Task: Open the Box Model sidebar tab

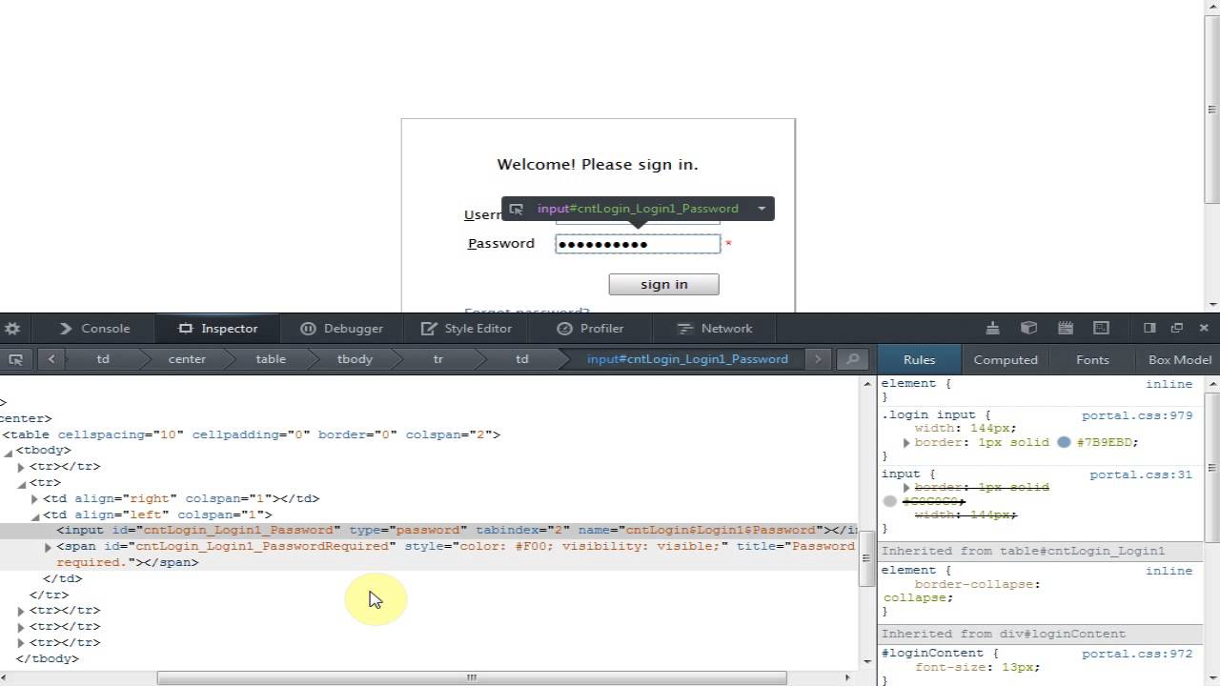Action: click(x=1179, y=359)
